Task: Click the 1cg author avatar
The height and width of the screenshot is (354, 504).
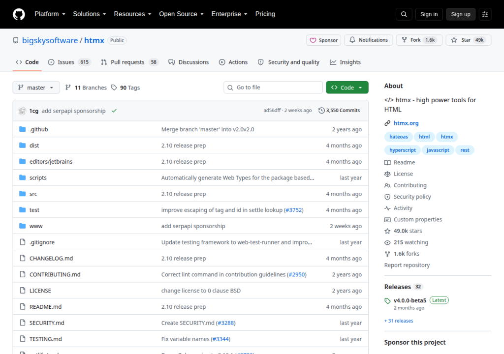Action: pos(22,111)
